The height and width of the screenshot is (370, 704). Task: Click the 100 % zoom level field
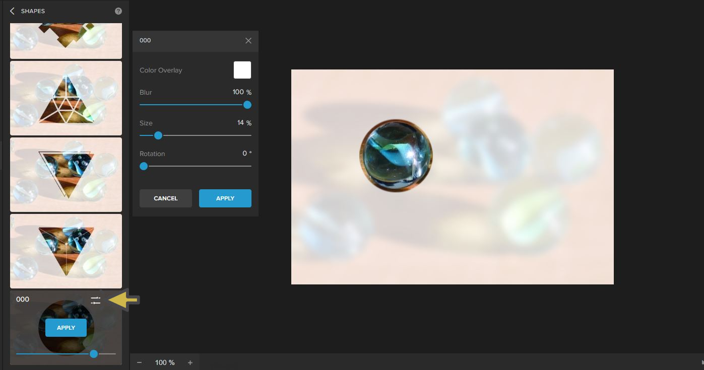click(x=165, y=362)
